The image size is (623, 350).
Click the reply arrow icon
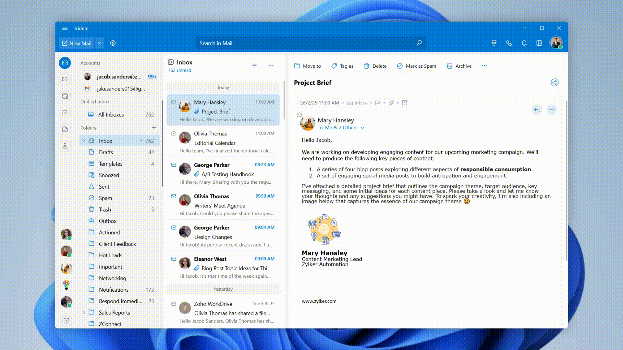coord(537,110)
